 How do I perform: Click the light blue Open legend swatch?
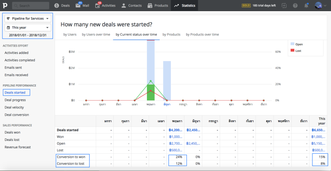(293, 44)
